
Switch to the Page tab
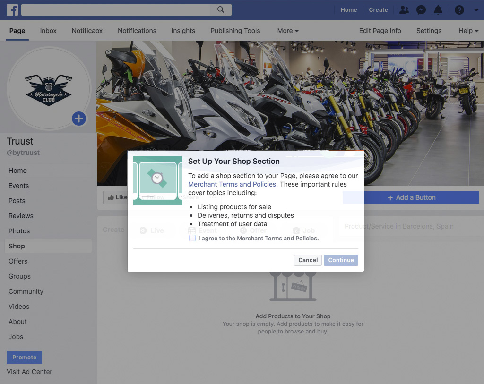[x=17, y=31]
